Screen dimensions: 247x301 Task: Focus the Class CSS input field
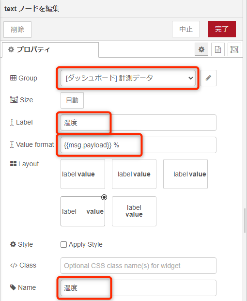click(x=139, y=266)
